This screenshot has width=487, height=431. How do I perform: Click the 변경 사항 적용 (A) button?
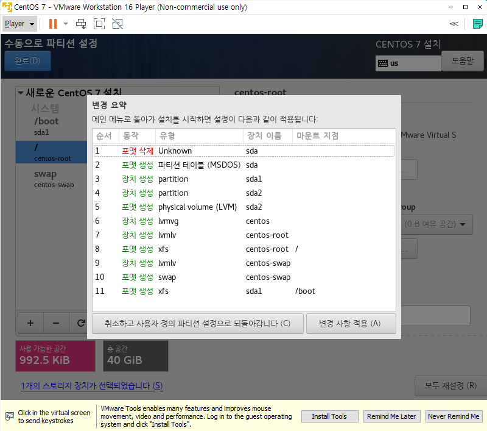[x=351, y=324]
